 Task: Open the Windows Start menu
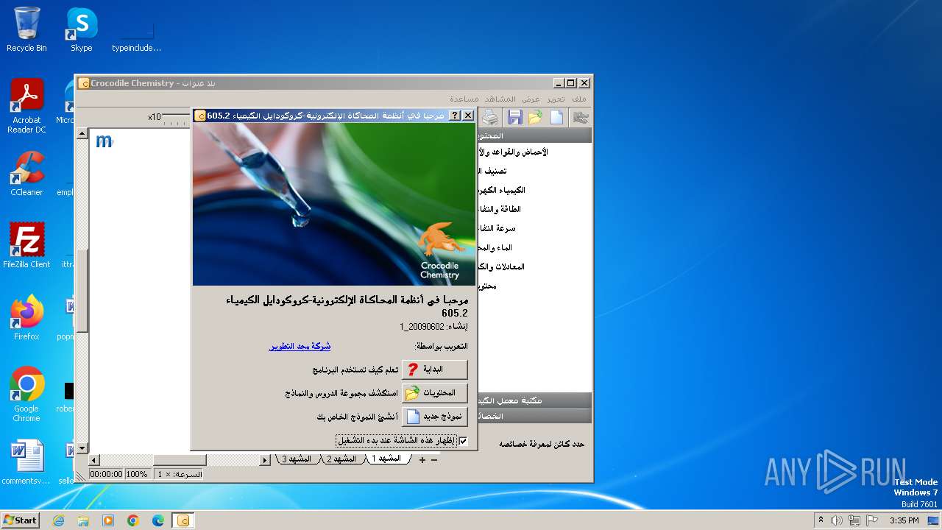[21, 520]
